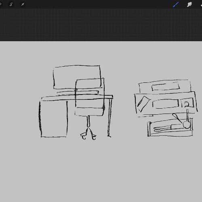Tap the chair's vertical stem post

(x=88, y=121)
